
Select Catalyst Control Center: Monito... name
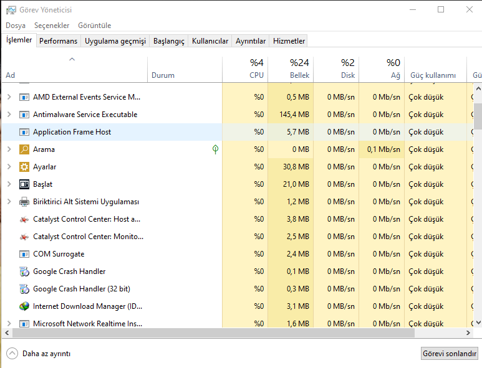pyautogui.click(x=88, y=237)
